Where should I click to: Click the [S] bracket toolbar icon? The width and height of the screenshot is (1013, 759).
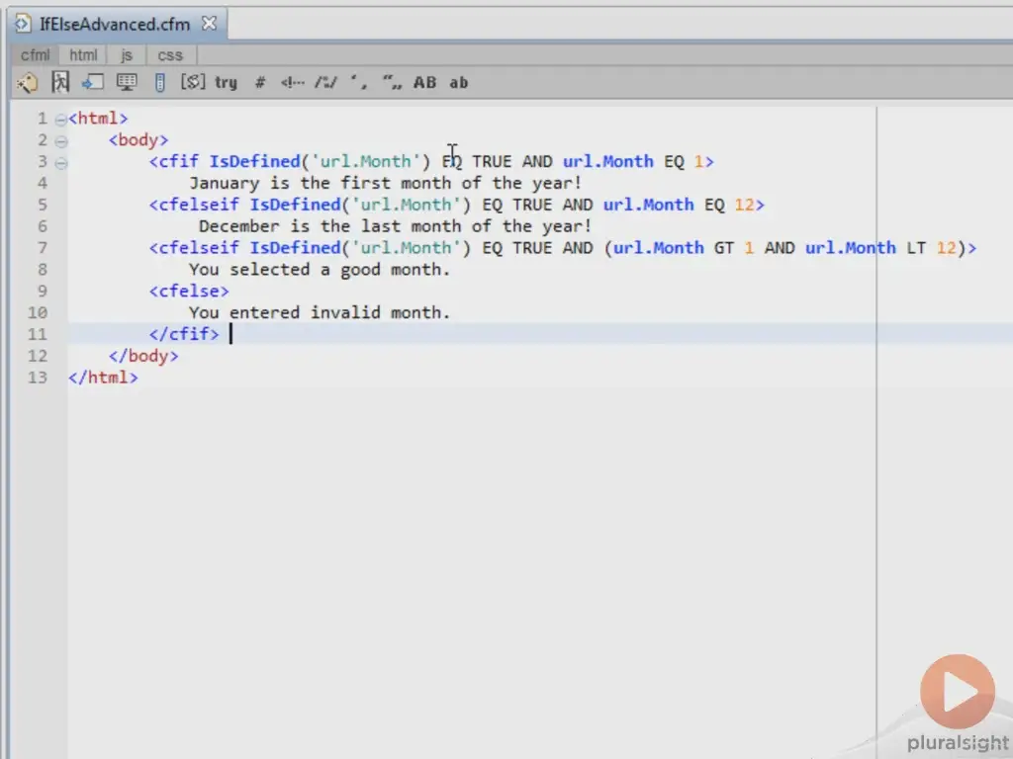[x=193, y=82]
